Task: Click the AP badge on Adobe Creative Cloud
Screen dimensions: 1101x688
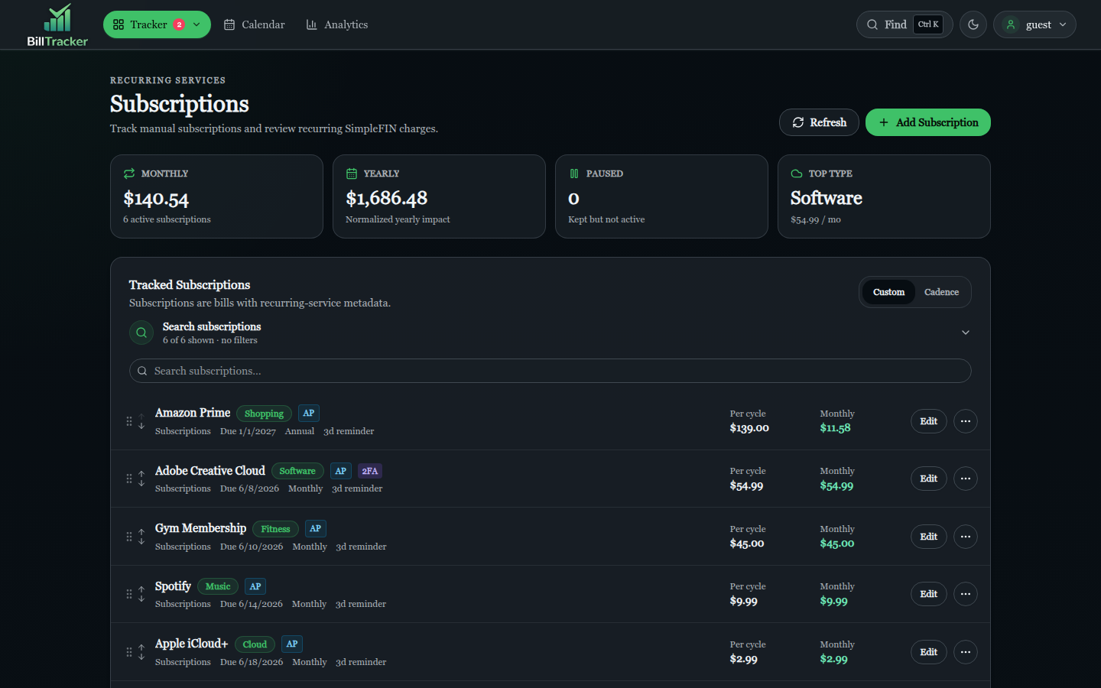Action: point(341,471)
